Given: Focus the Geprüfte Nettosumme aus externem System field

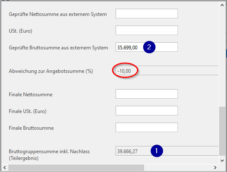Looking at the screenshot, I should (147, 13).
